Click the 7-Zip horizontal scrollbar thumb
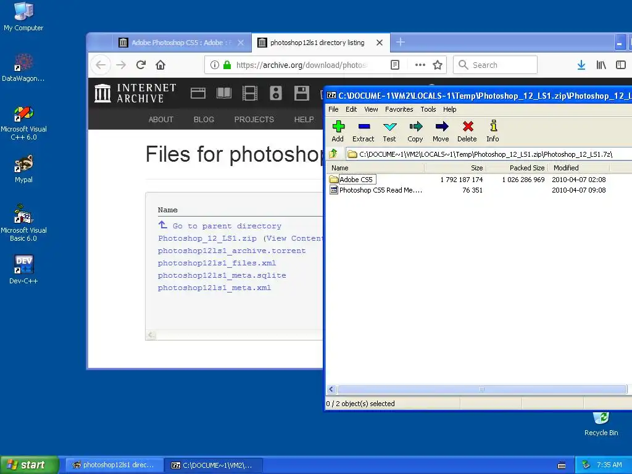 (x=482, y=389)
